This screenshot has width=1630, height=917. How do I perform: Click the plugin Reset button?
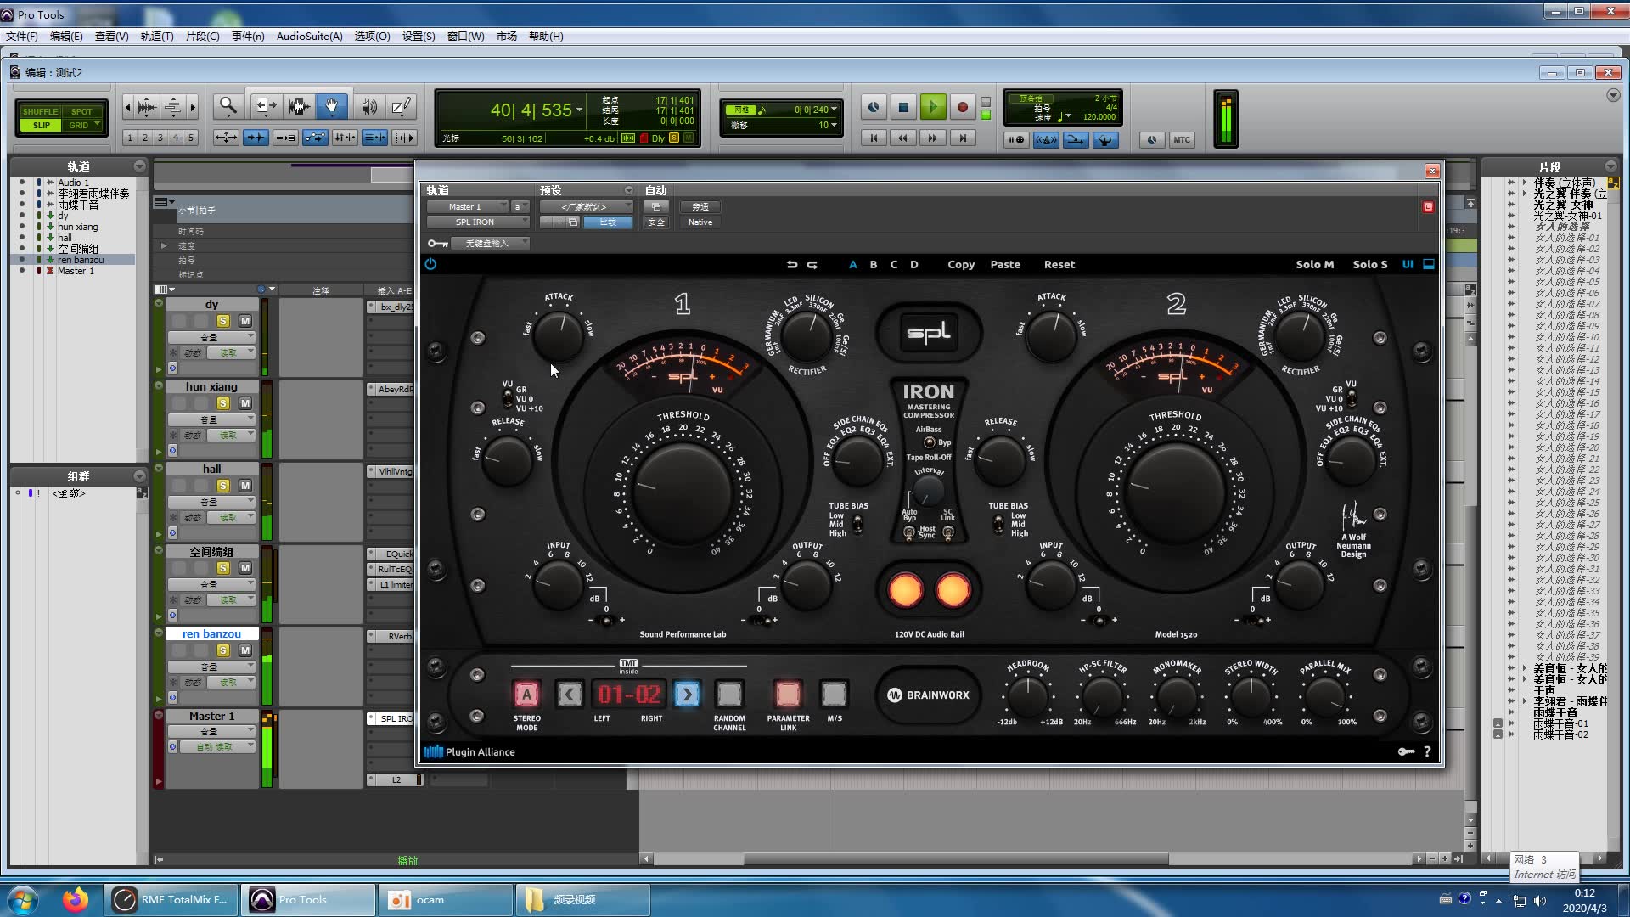pyautogui.click(x=1059, y=265)
